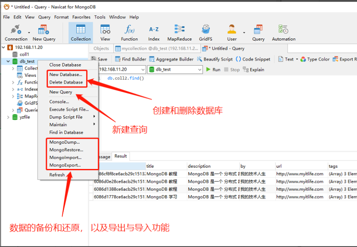Choose New Database... in context menu
The image size is (357, 247).
coord(65,75)
